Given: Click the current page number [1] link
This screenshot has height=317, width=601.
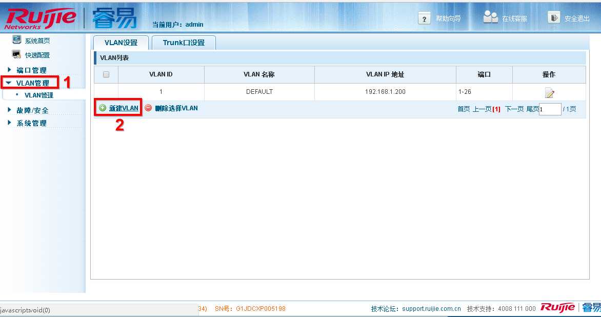Looking at the screenshot, I should 496,109.
